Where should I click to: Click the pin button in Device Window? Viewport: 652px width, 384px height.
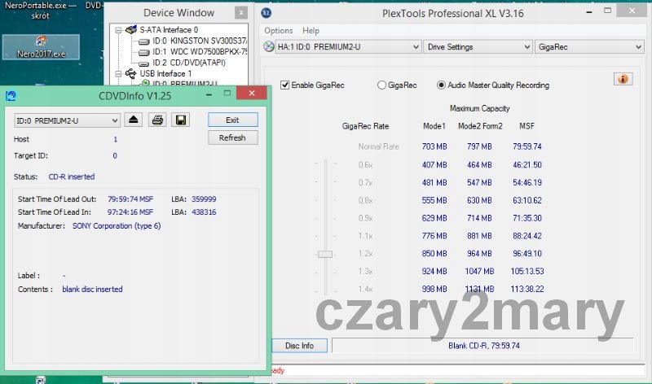click(x=240, y=13)
